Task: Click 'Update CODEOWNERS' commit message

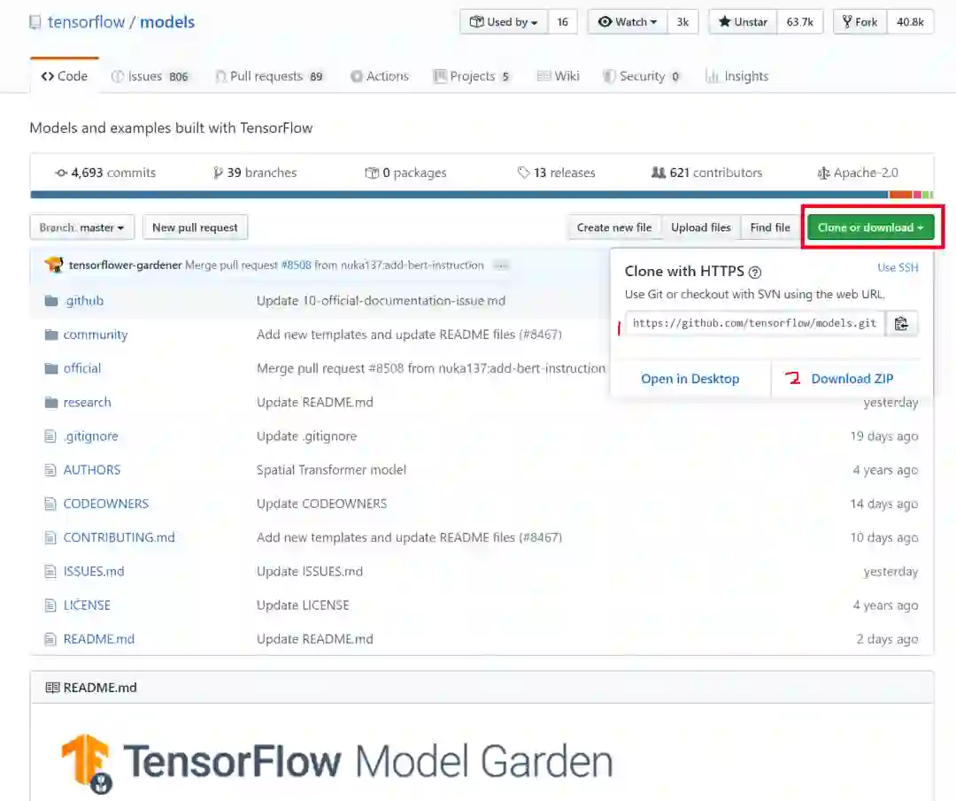Action: tap(321, 504)
